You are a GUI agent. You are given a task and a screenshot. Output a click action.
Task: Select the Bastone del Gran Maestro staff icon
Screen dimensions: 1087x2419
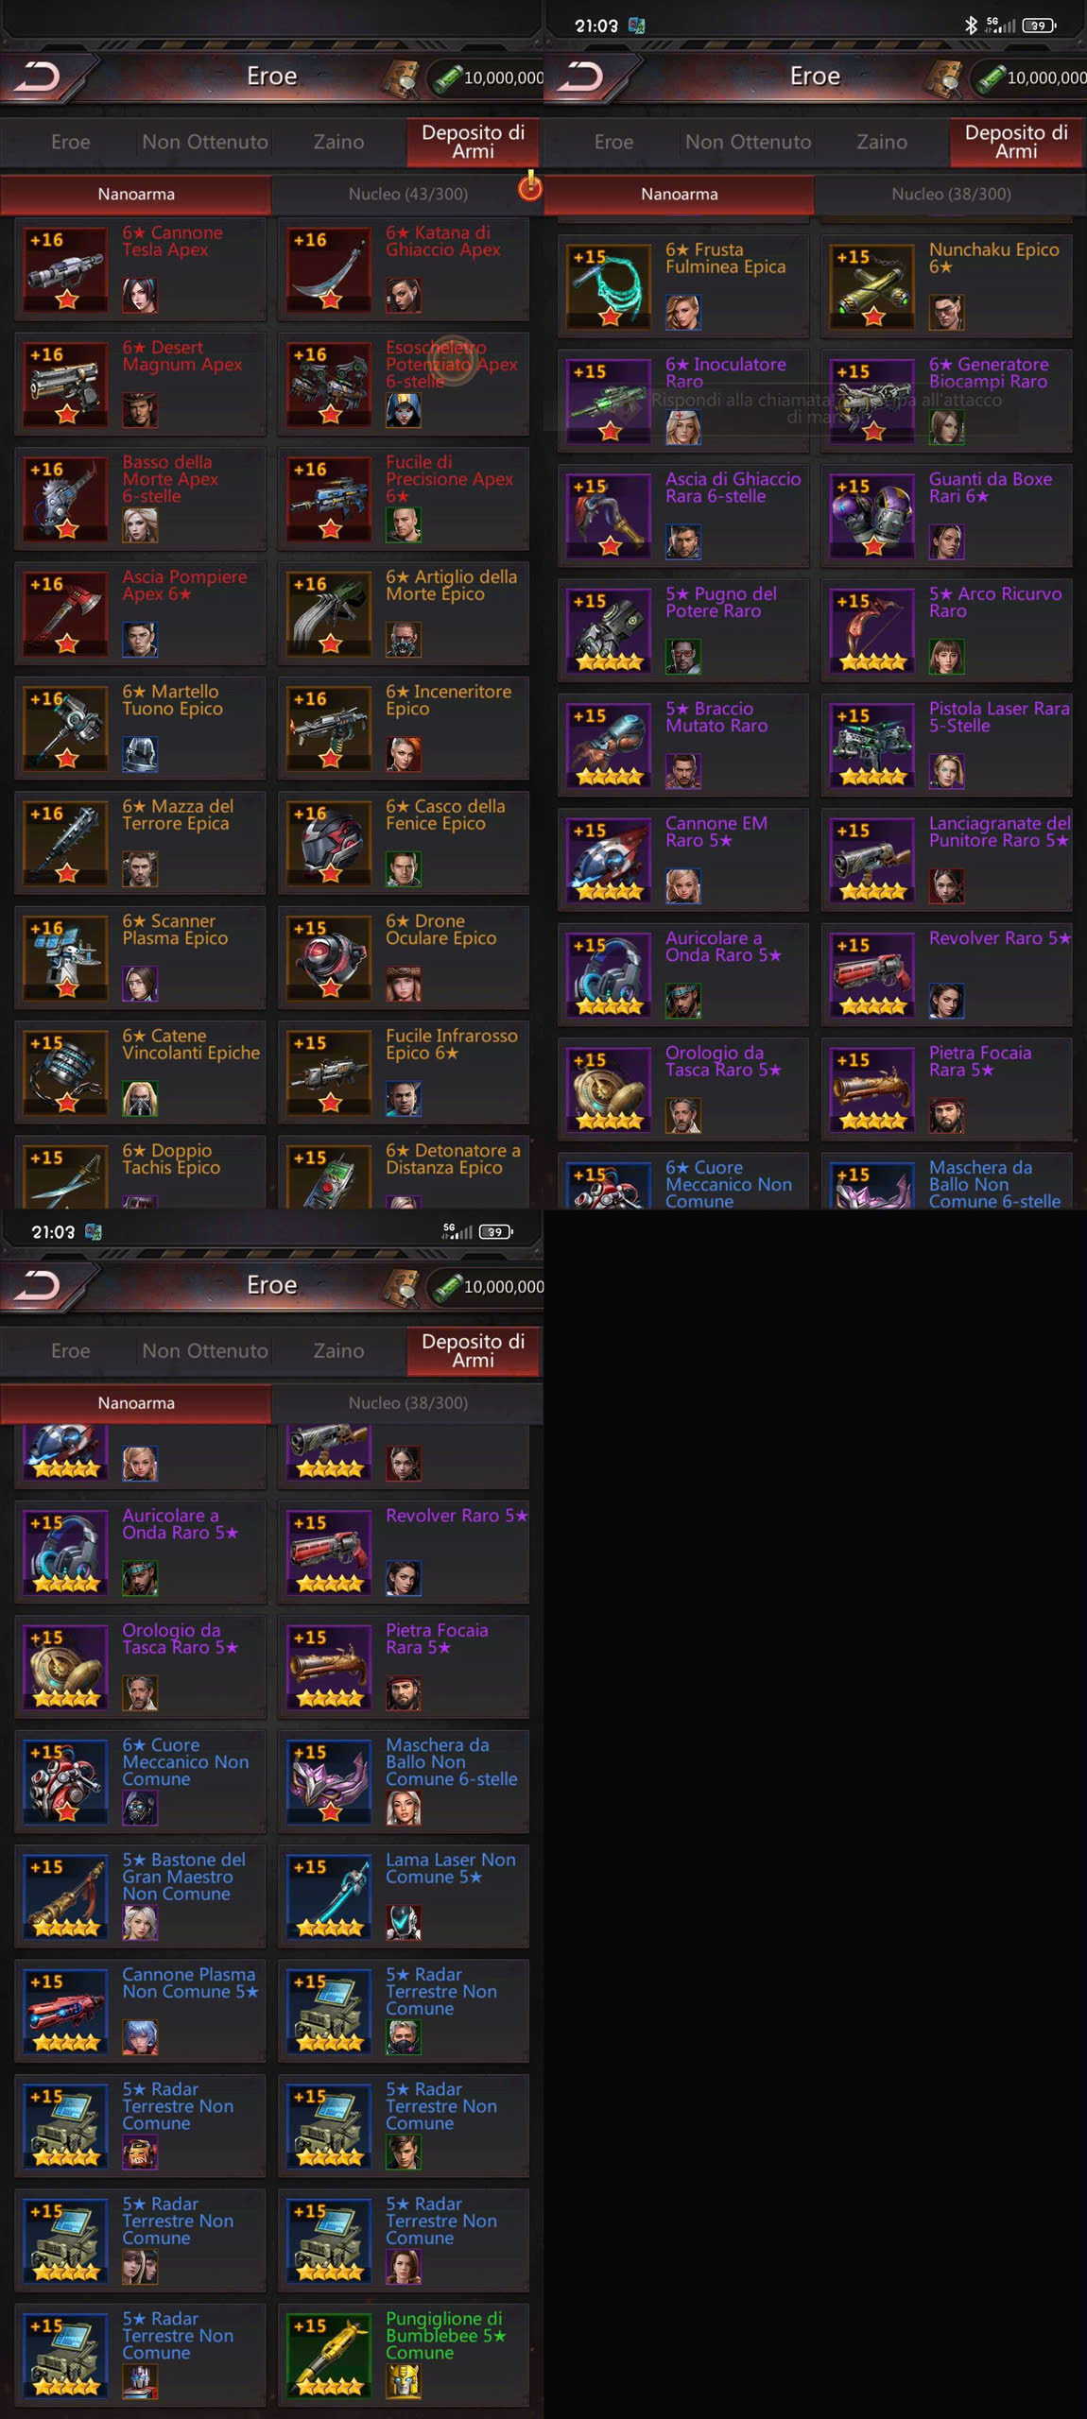point(65,1896)
